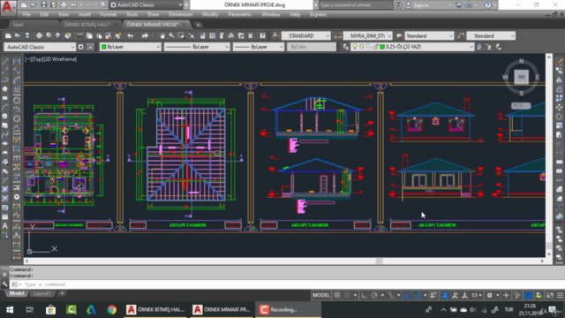This screenshot has height=318, width=565.
Task: Open the 1:1 annotation scale dropdown
Action: point(477,295)
